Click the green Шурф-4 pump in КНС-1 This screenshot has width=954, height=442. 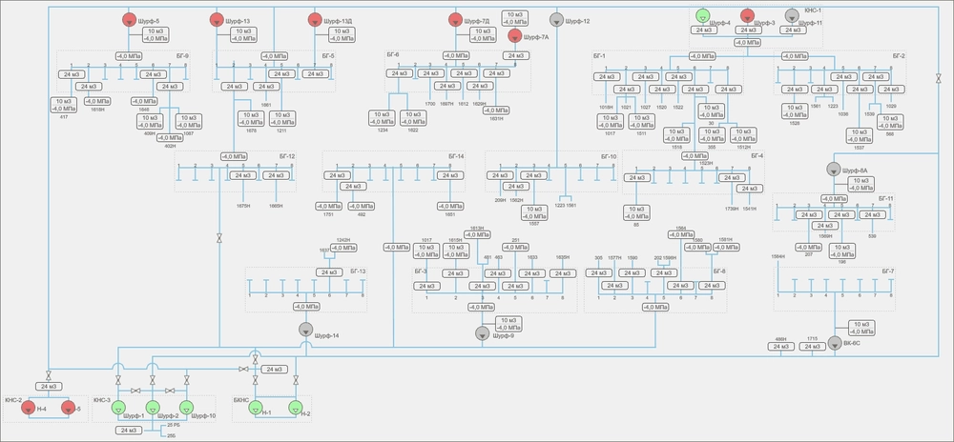click(x=703, y=16)
